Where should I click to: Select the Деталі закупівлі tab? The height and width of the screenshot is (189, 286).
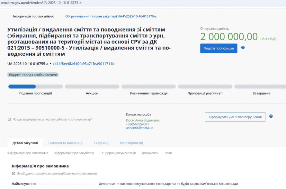(25, 143)
